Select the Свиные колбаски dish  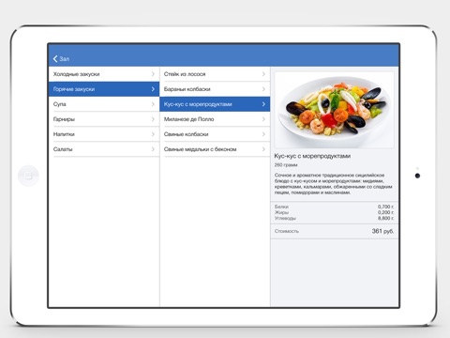pos(215,134)
